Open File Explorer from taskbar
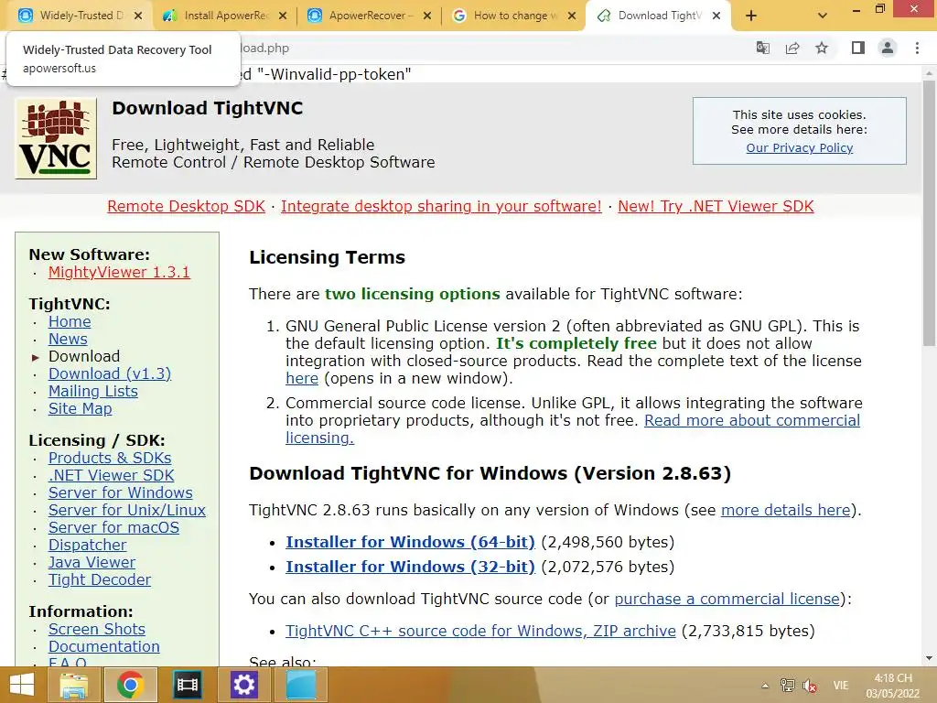Screen dimensions: 937x703 coord(73,685)
